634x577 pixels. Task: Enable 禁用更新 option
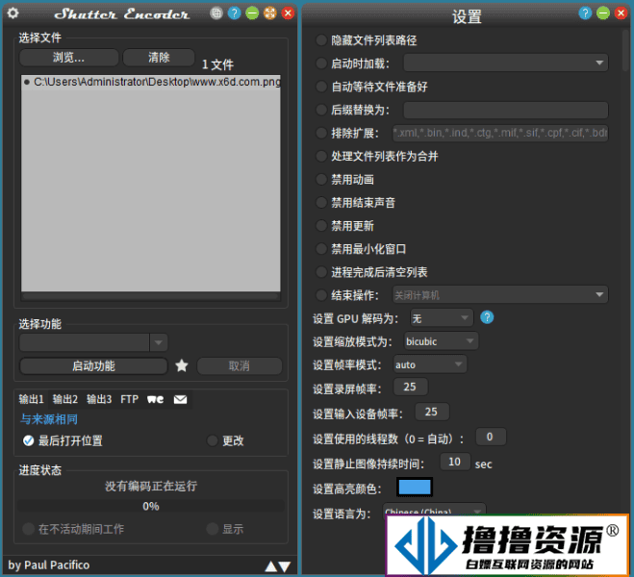(321, 225)
